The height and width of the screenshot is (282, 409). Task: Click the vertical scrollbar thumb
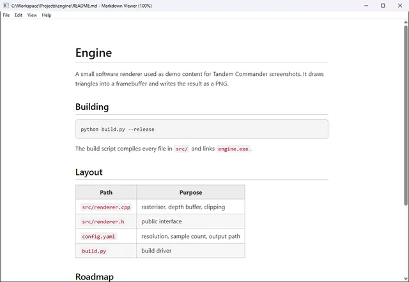coord(406,115)
